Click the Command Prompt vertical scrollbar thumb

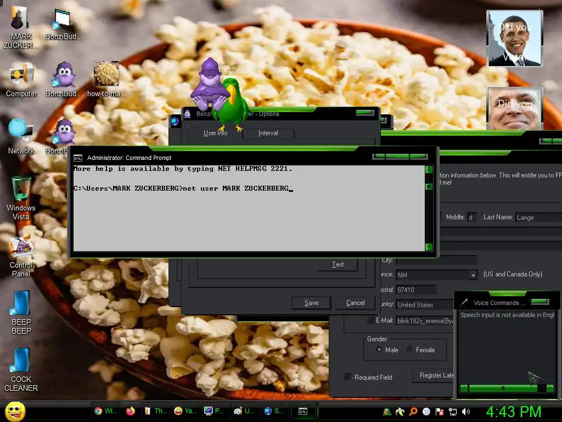pyautogui.click(x=429, y=186)
